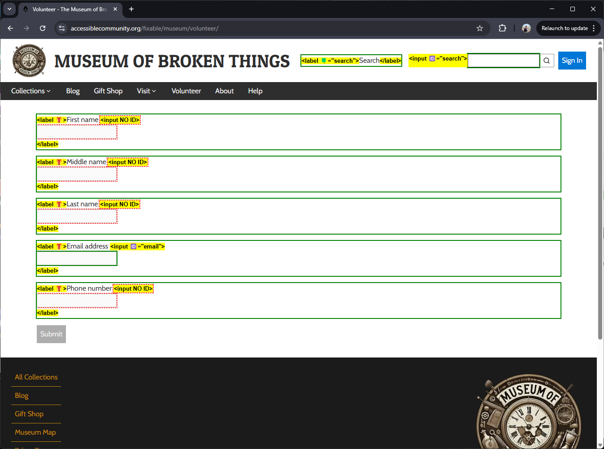View site information icon in address bar
This screenshot has width=604, height=449.
tap(62, 28)
